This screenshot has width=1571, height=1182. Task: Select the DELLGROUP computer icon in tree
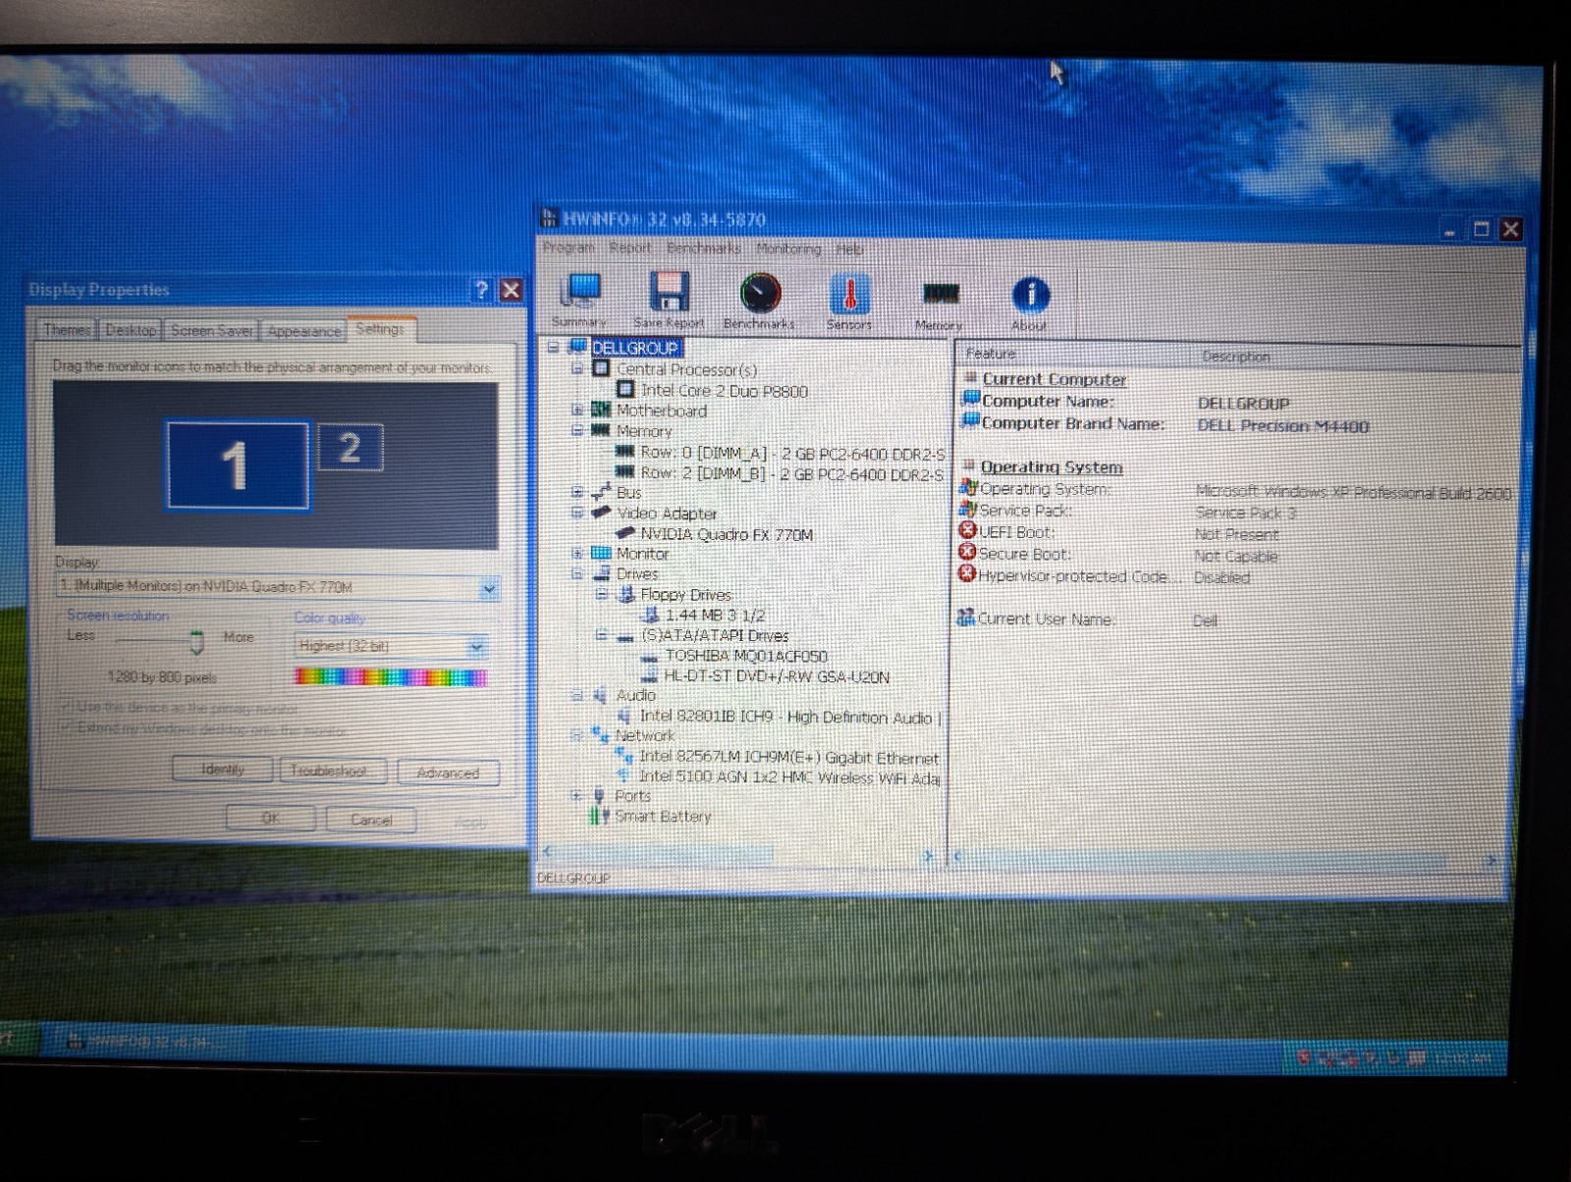click(x=578, y=347)
